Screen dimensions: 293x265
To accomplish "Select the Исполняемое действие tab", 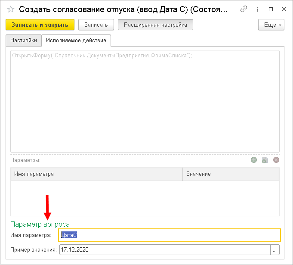I will (x=76, y=41).
